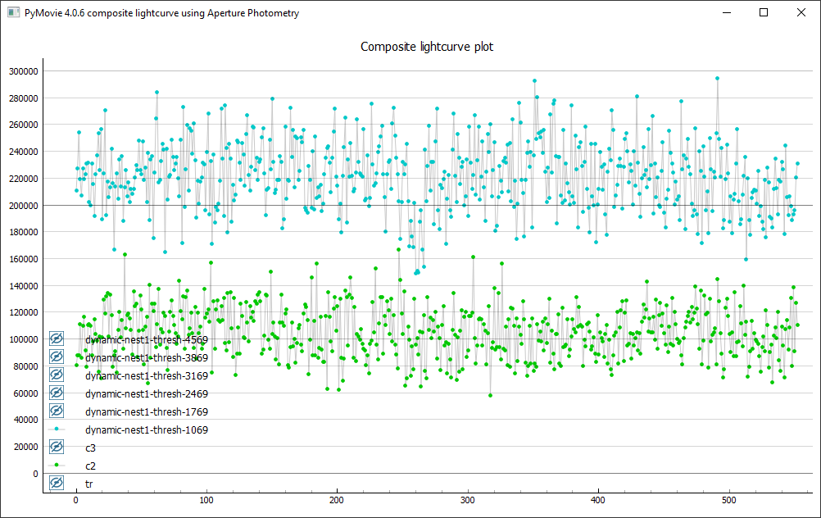The height and width of the screenshot is (518, 821).
Task: Hide the cyan dynamic-nest1-thresh-1069 legend marker
Action: coord(57,429)
